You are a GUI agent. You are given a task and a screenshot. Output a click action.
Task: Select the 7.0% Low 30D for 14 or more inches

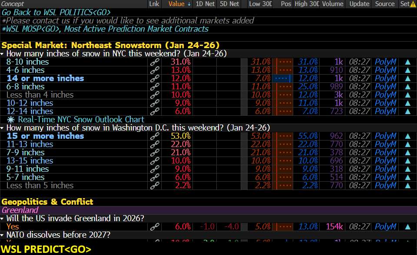click(263, 78)
